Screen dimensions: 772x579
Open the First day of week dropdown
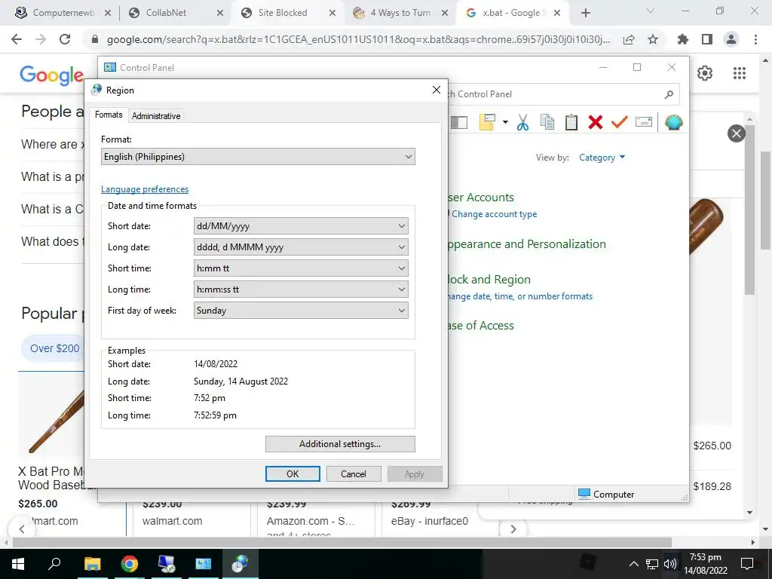point(301,311)
